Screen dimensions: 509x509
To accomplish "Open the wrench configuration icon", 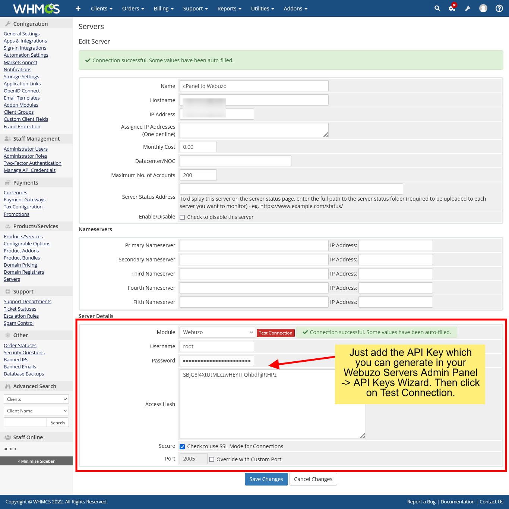I will (468, 9).
